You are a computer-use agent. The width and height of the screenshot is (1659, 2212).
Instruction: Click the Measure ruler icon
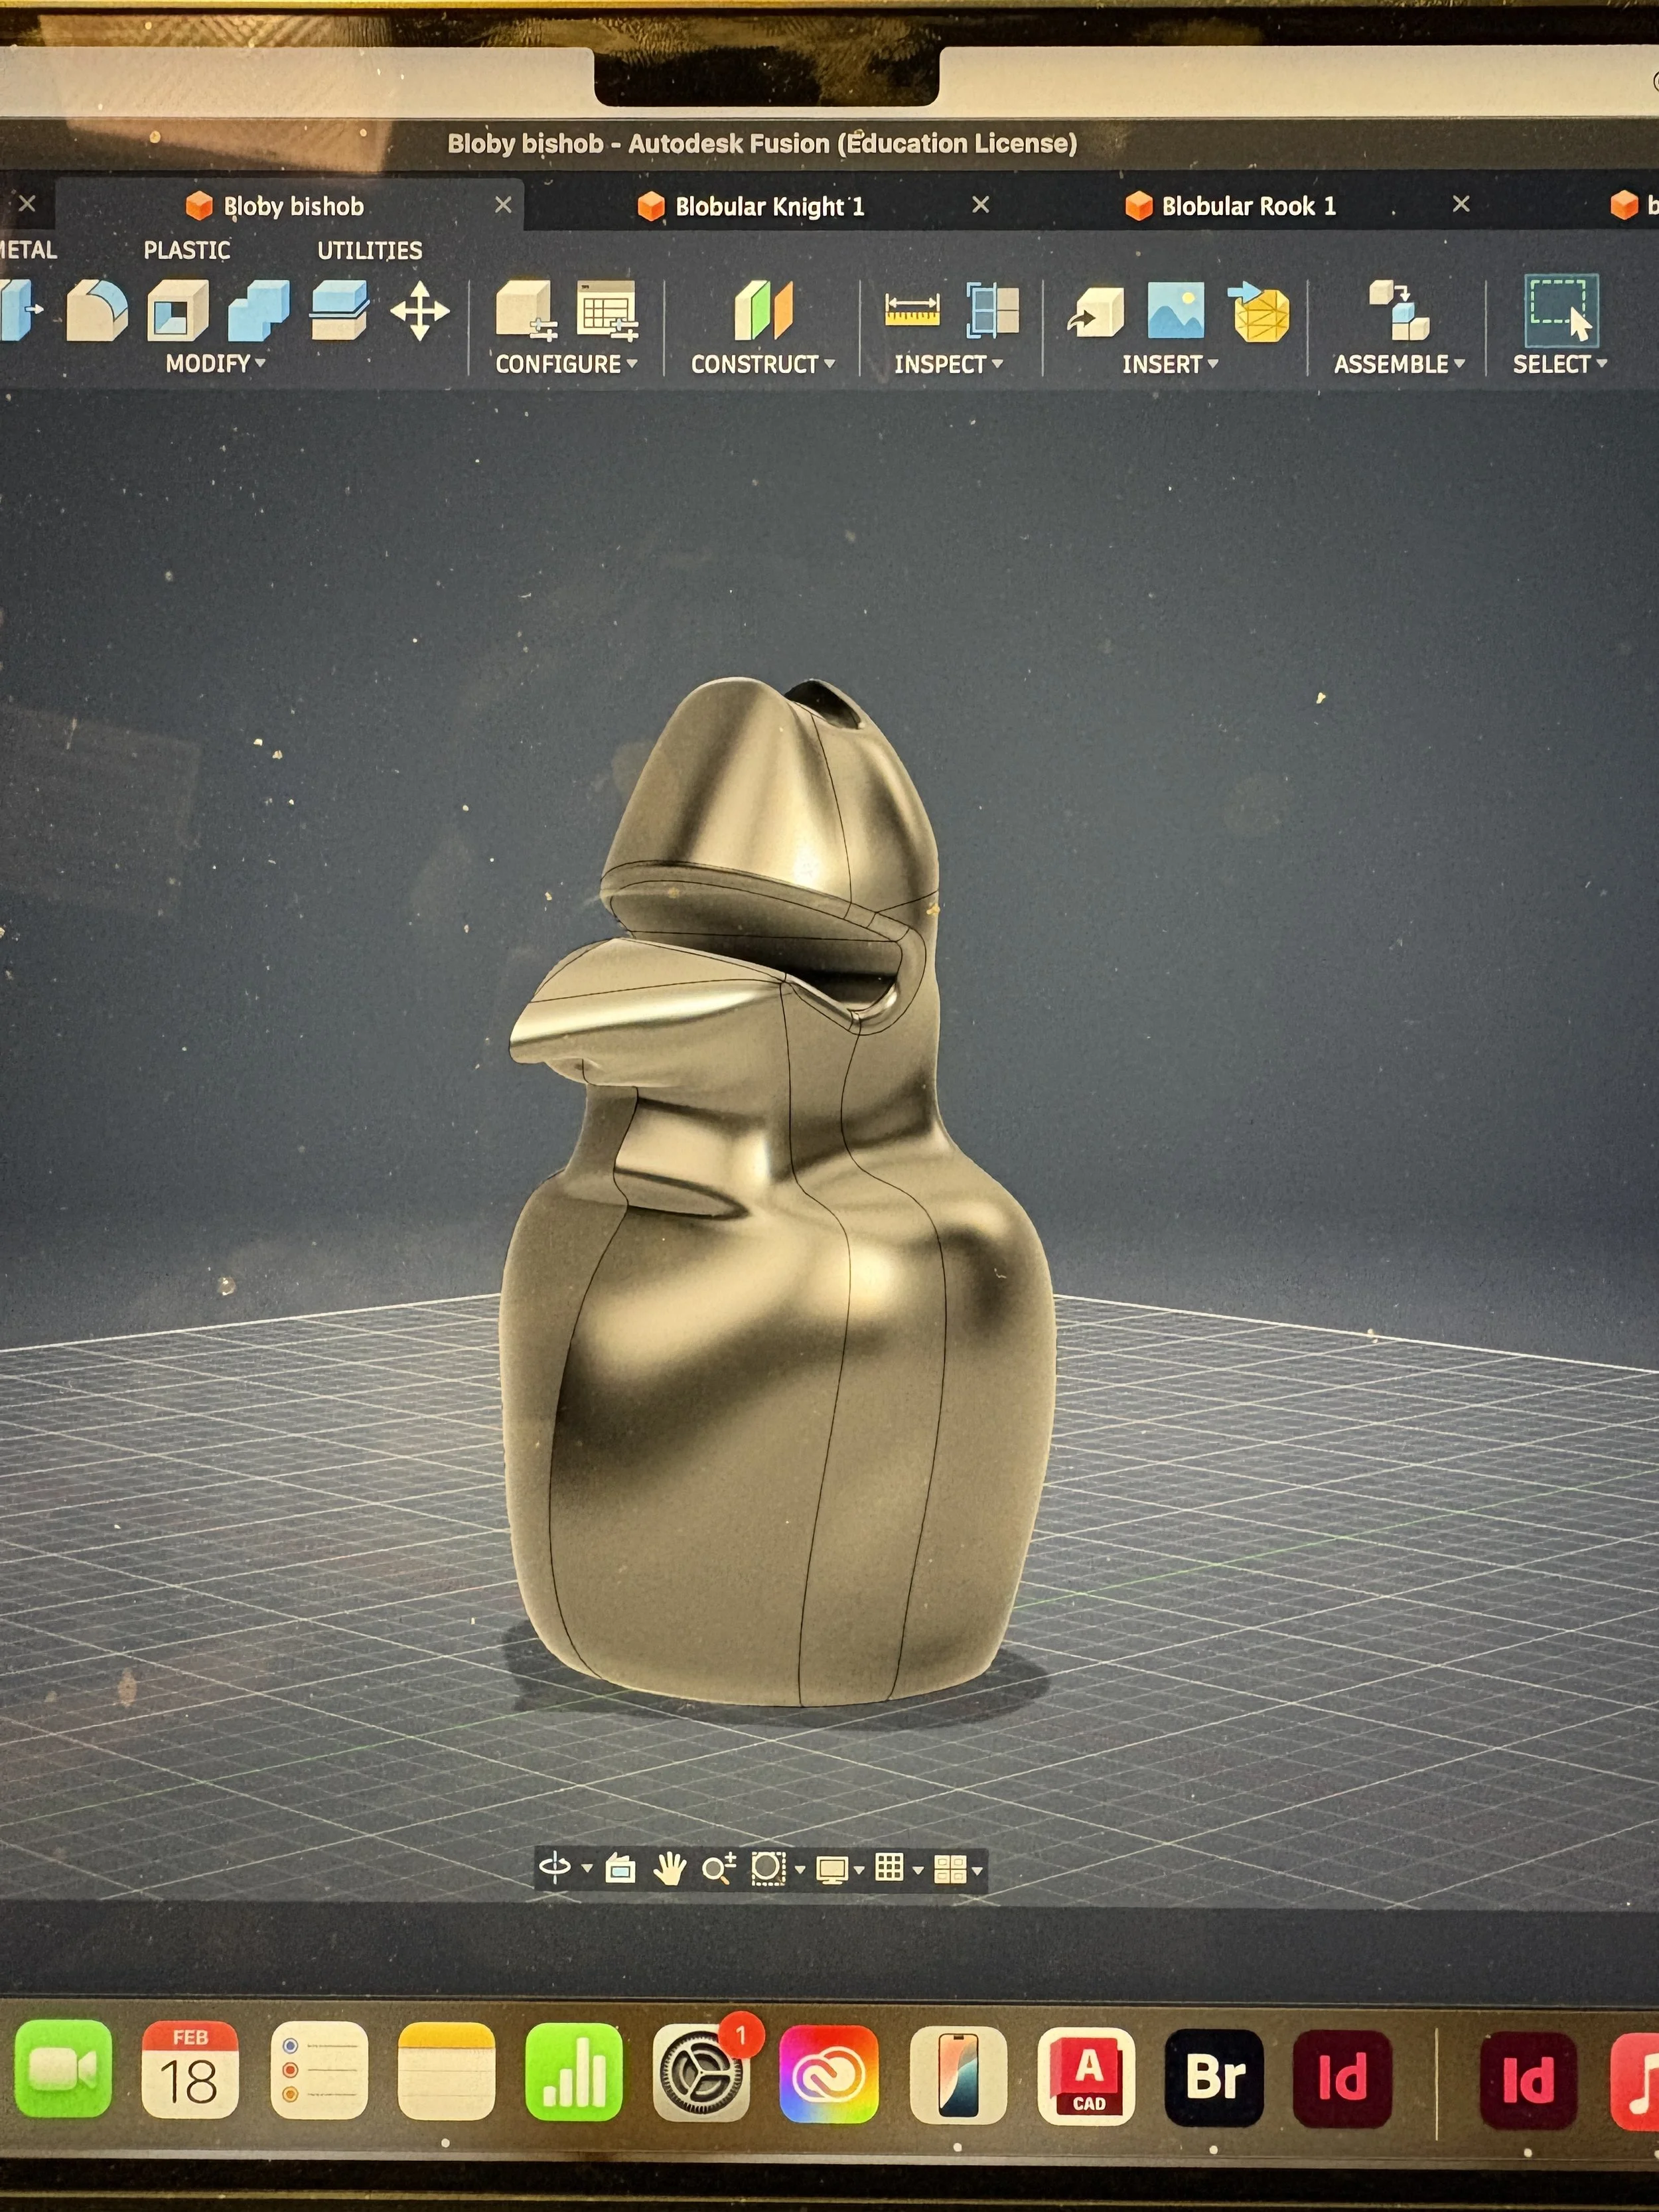912,310
